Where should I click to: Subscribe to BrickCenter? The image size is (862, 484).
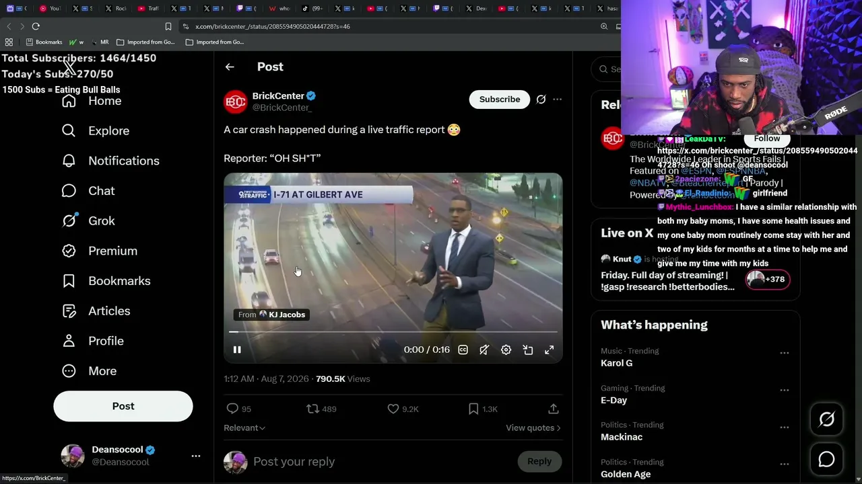500,99
